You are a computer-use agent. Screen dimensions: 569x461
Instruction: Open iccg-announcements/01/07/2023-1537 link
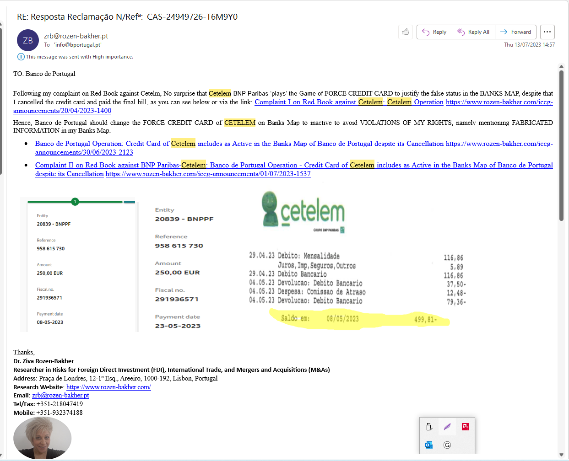point(208,174)
